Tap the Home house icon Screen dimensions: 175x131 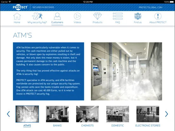coord(17,16)
